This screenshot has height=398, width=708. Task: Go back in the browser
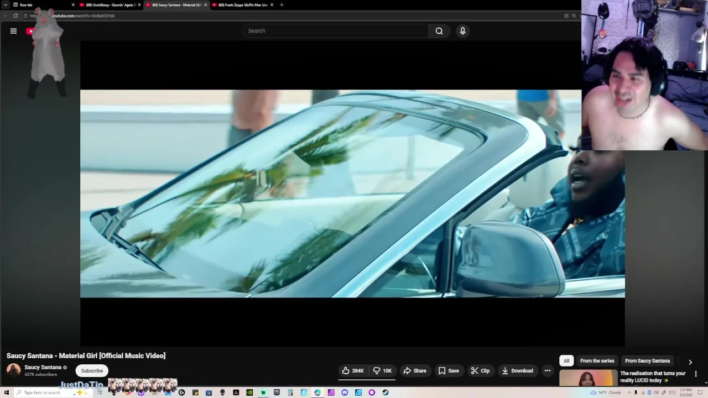(5, 15)
